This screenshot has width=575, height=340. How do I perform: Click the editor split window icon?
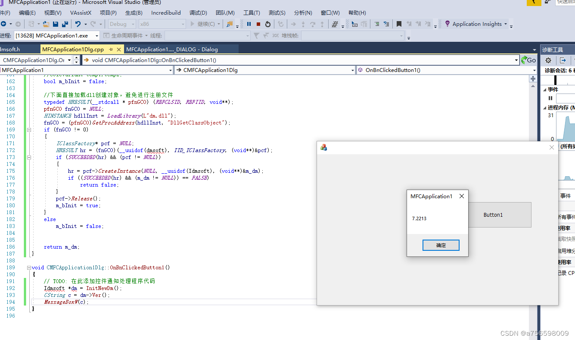(x=533, y=78)
